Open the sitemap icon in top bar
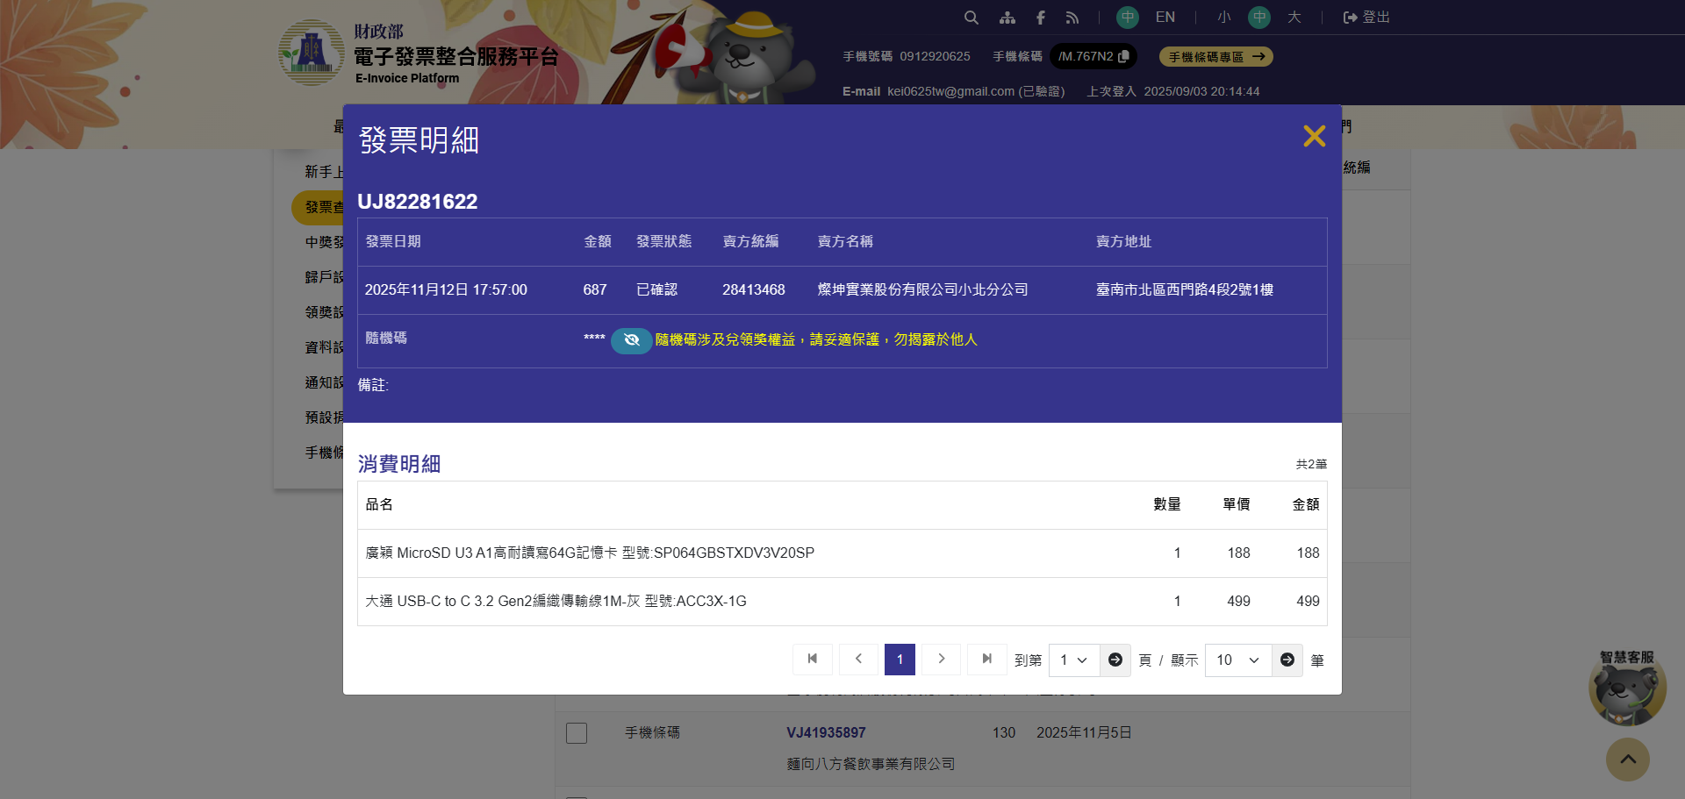The width and height of the screenshot is (1685, 799). [1007, 18]
